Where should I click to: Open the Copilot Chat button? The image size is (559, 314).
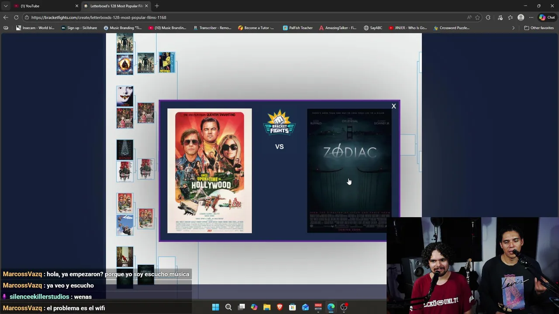(x=547, y=17)
